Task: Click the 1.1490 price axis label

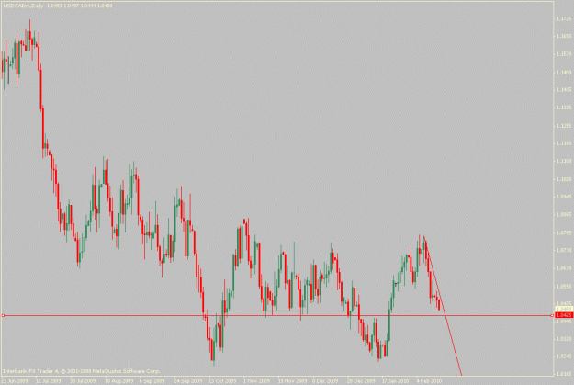Action: [x=564, y=73]
